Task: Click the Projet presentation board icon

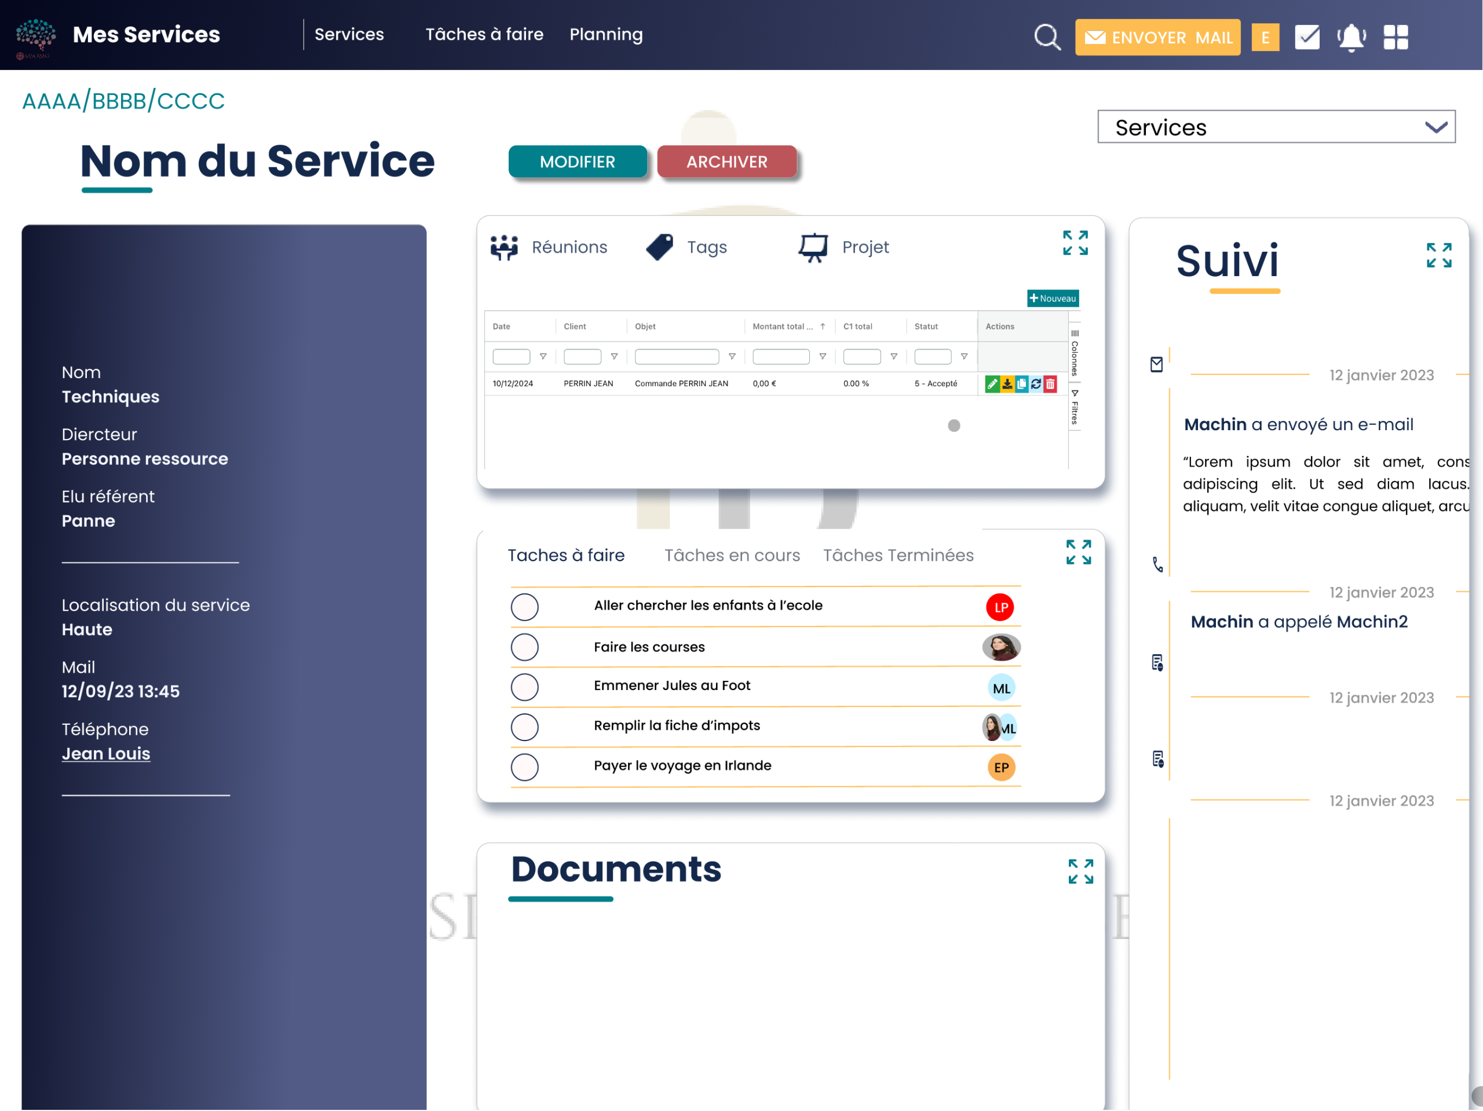Action: tap(813, 247)
